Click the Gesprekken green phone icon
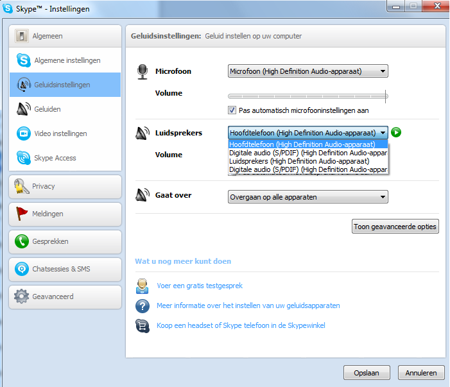 click(x=22, y=241)
